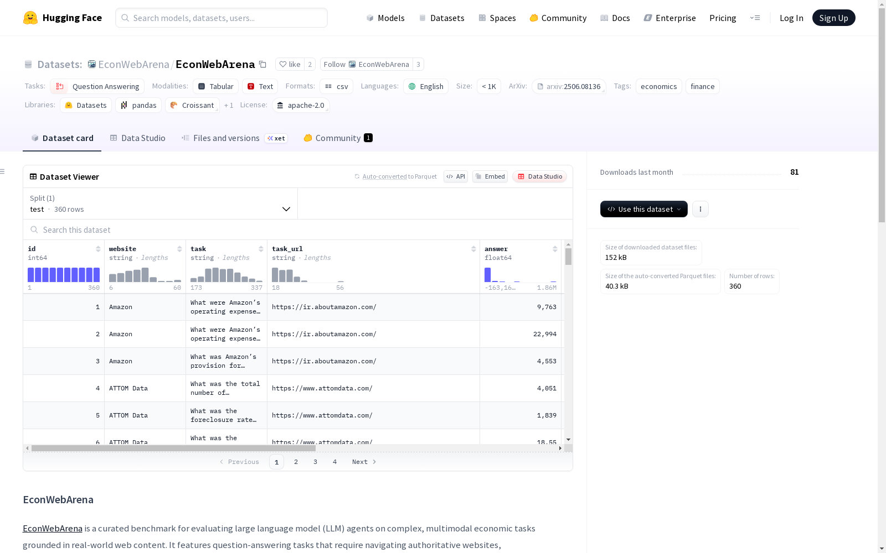Click the Log In link
Screen dimensions: 886x553
coord(791,18)
